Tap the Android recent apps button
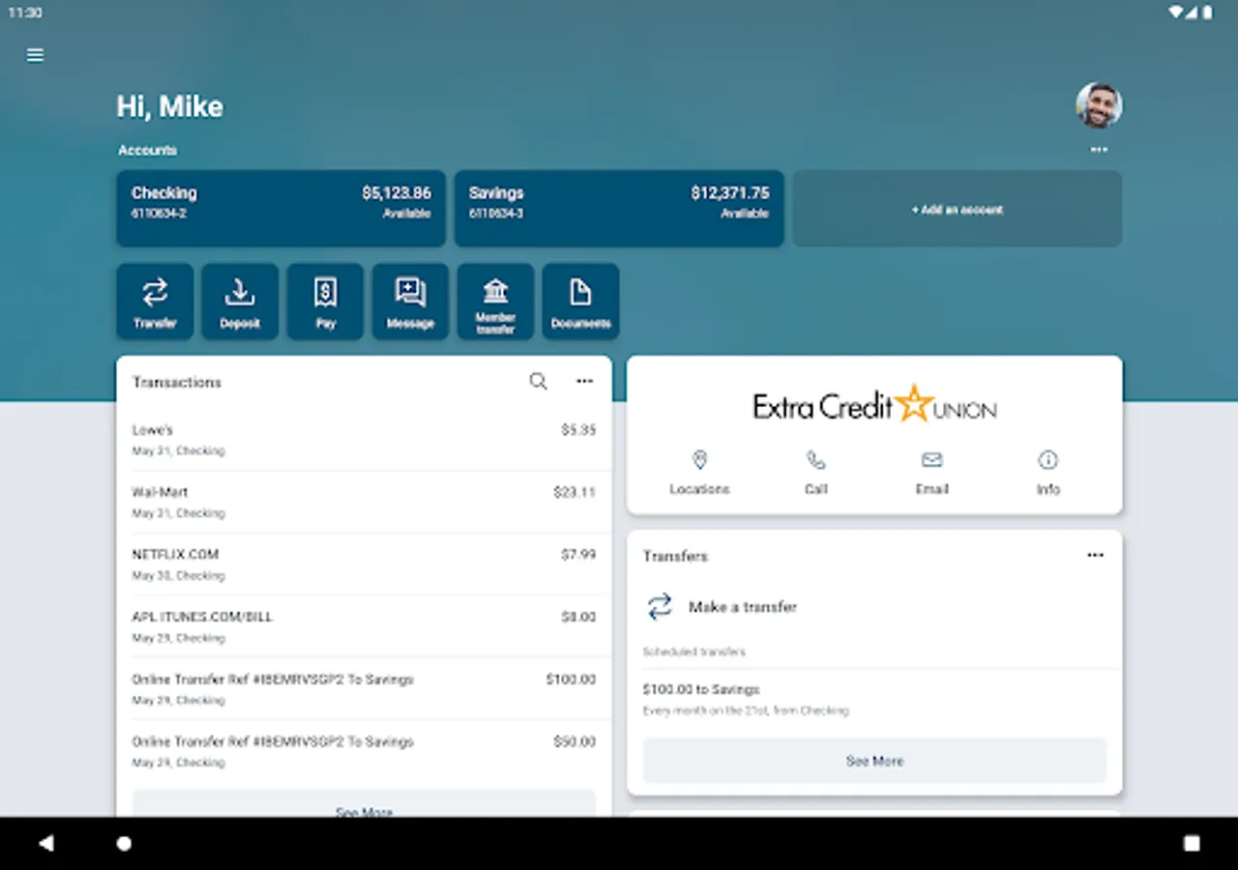Screen dimensions: 1238x870 pos(1192,843)
